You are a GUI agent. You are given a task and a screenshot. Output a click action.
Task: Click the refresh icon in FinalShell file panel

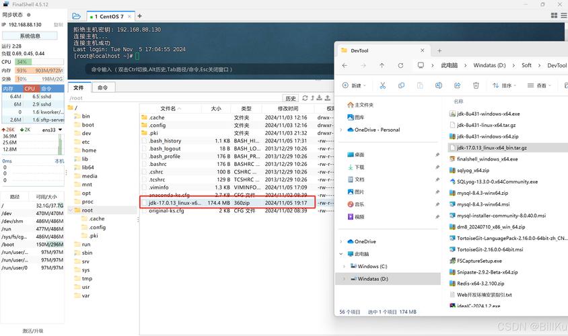click(305, 98)
